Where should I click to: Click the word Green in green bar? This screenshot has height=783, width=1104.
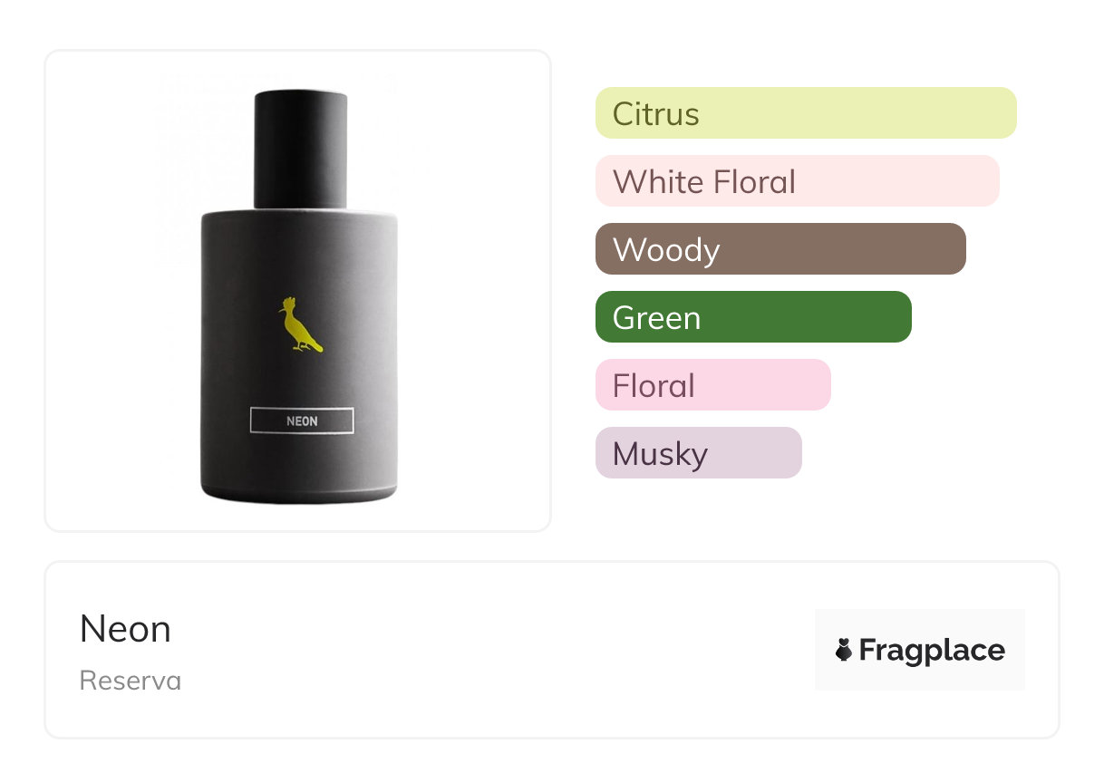656,318
